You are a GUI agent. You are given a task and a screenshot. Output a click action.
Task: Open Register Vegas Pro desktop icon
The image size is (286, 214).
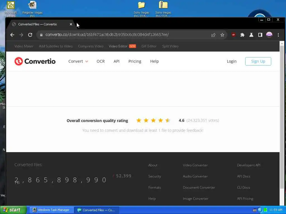coord(32,9)
